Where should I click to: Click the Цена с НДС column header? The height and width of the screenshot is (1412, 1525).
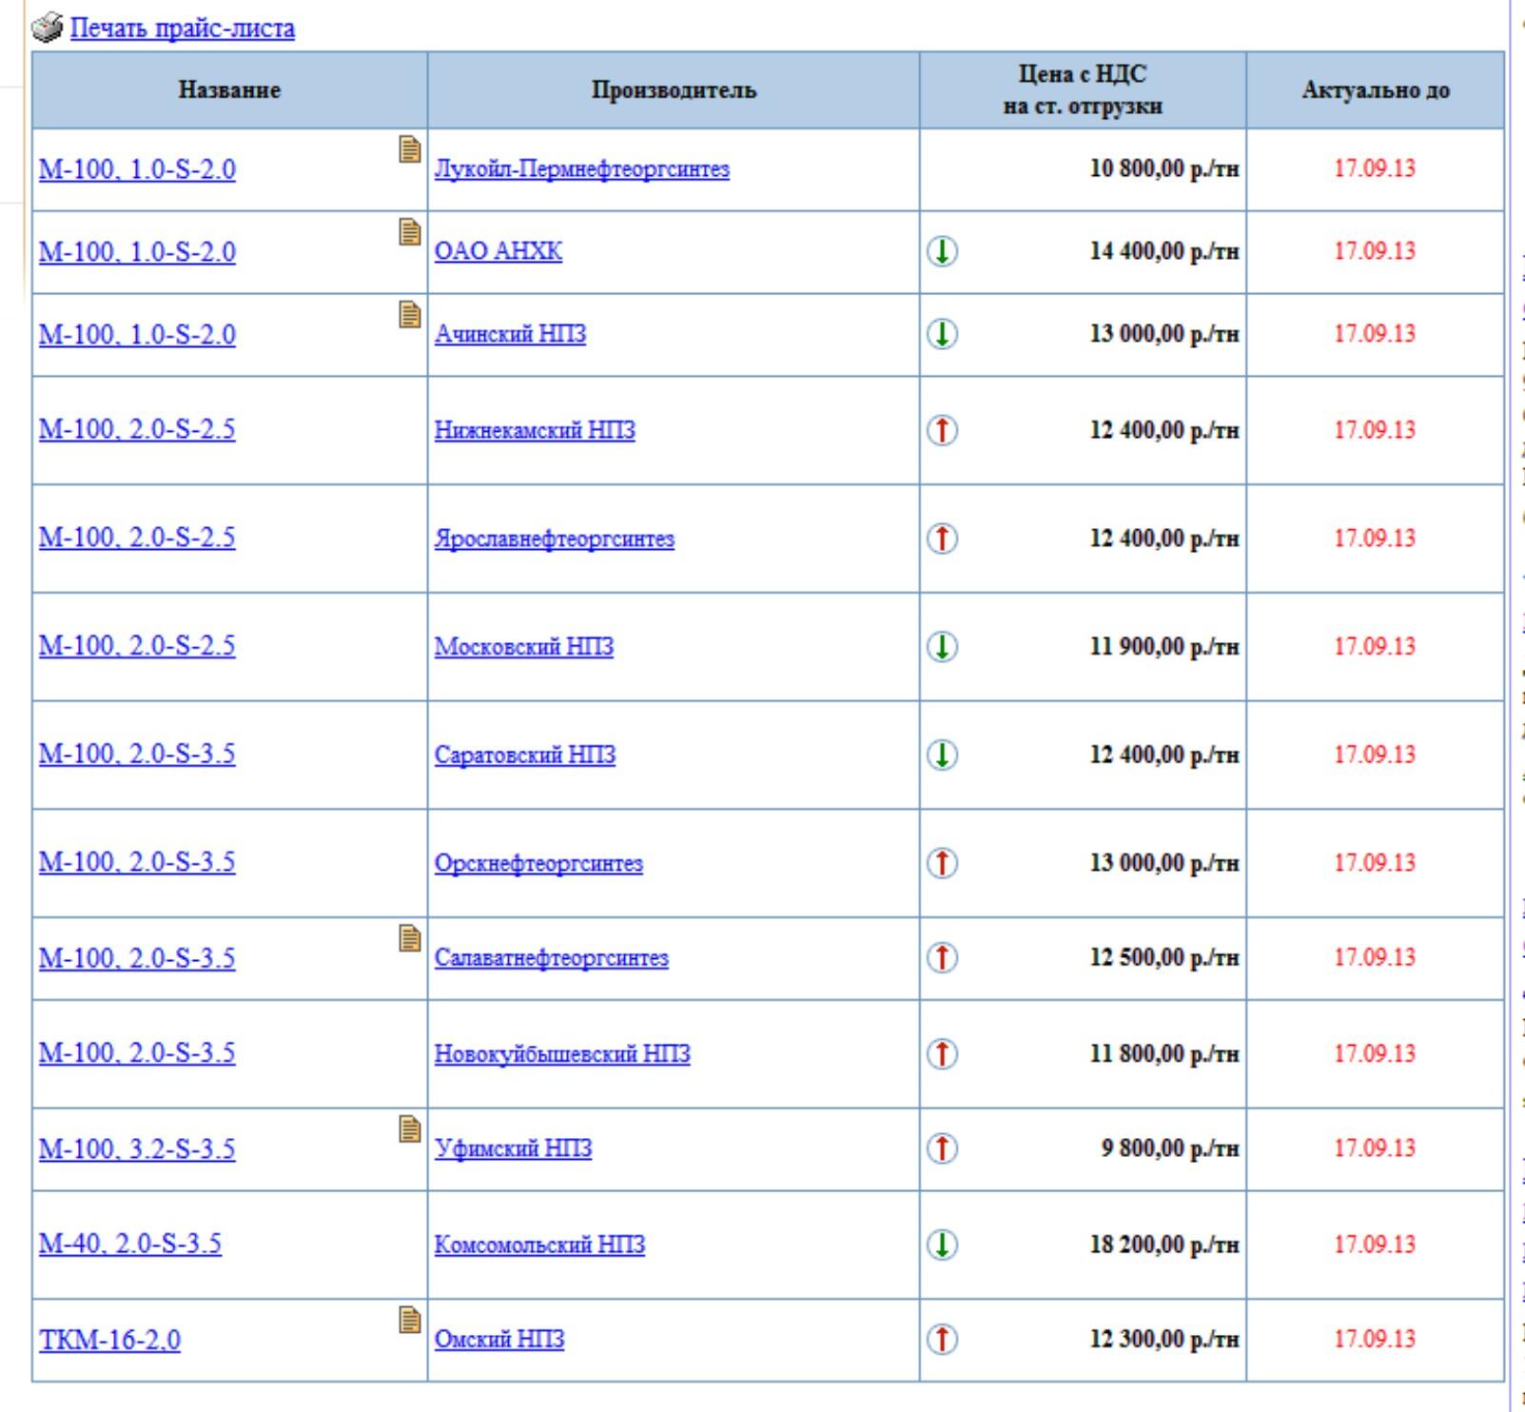click(x=1083, y=90)
